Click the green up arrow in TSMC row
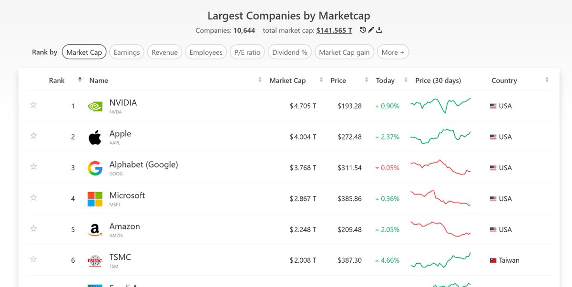The width and height of the screenshot is (572, 287). coord(377,261)
